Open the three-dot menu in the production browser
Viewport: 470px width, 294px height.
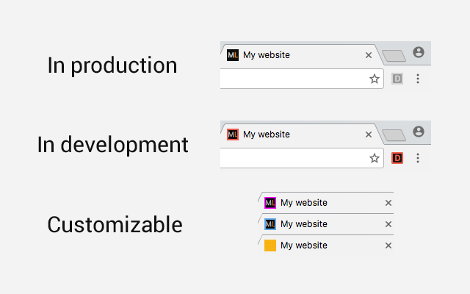[418, 79]
